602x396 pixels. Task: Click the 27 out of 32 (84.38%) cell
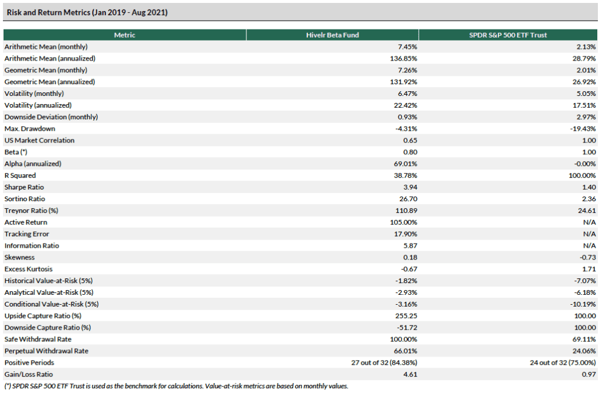click(384, 363)
